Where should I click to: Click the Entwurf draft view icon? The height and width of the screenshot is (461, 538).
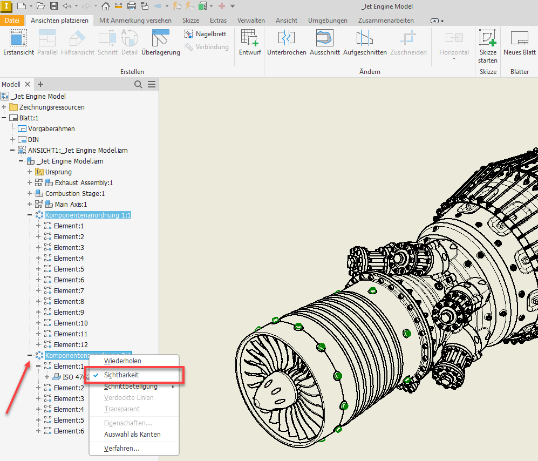pyautogui.click(x=249, y=42)
